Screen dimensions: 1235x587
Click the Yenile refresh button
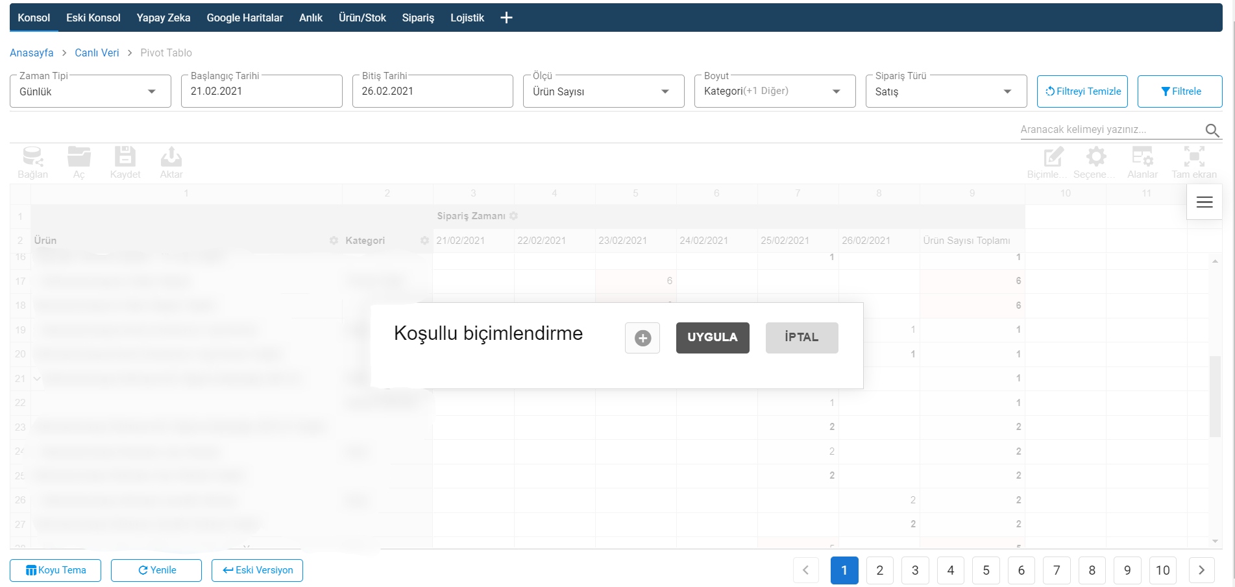click(x=156, y=571)
